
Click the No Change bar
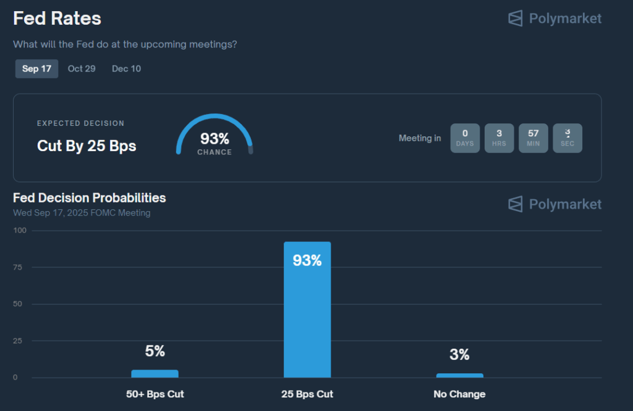click(x=459, y=375)
